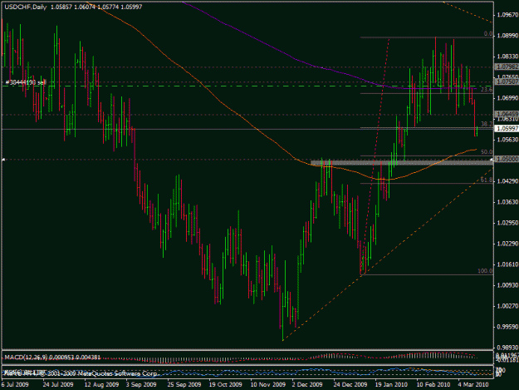Click the 2 Dec 2009 date label
519x390 pixels.
pyautogui.click(x=307, y=385)
